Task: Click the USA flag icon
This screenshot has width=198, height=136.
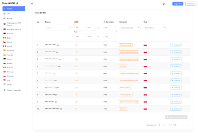Action: point(4,80)
